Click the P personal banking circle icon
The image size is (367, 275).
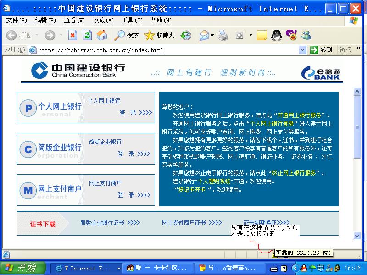click(x=28, y=108)
